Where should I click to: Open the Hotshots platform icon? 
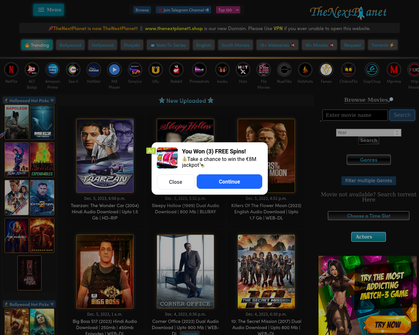[305, 69]
